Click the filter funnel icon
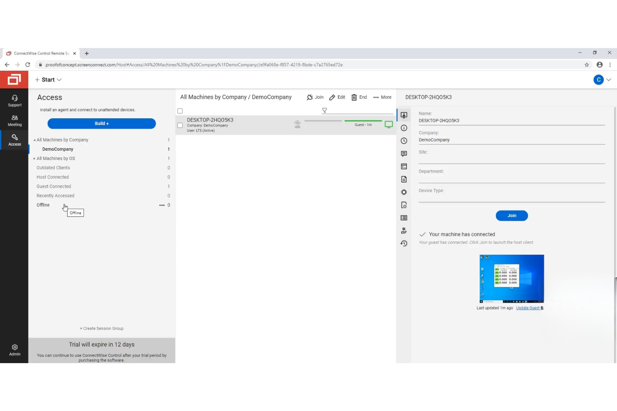617x411 pixels. click(x=324, y=110)
